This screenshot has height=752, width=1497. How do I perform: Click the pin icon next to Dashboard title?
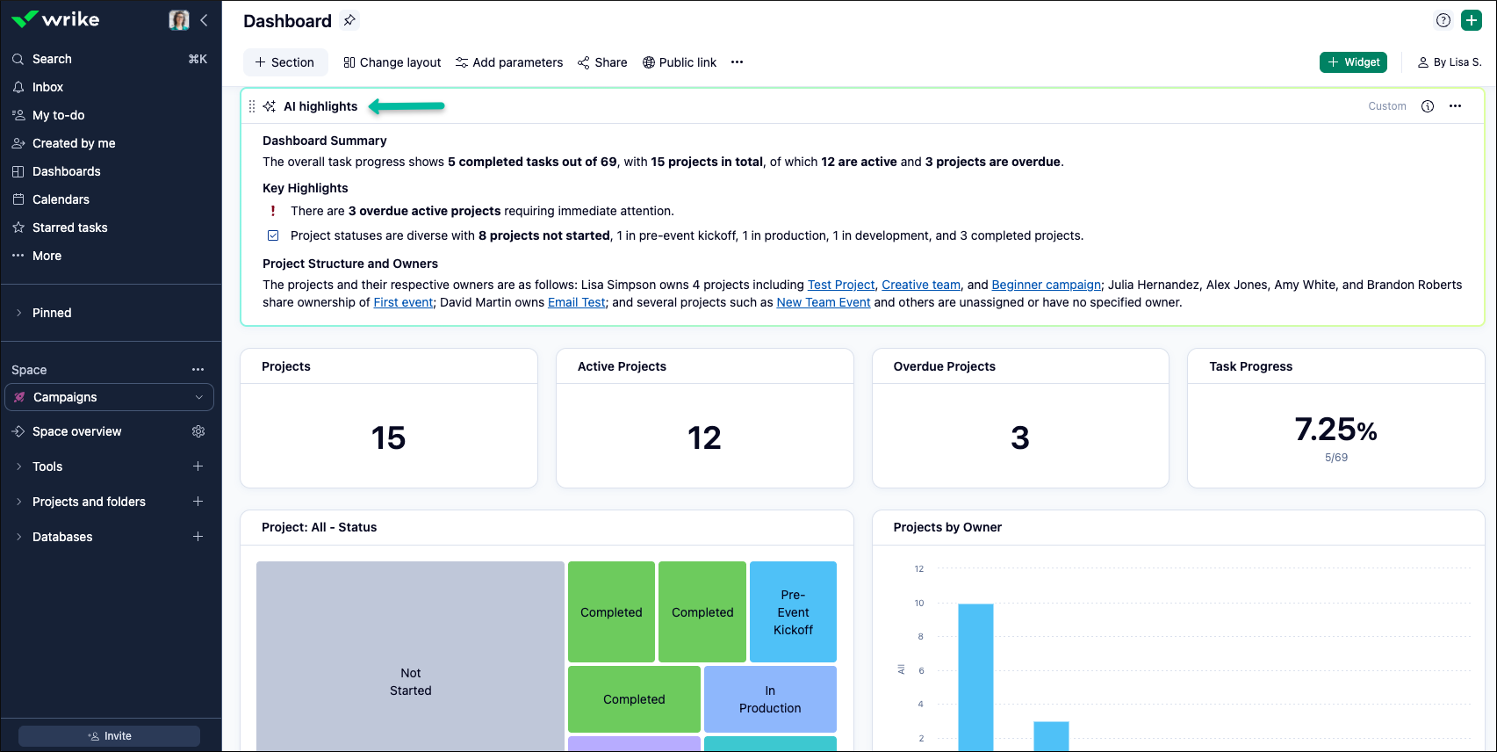(349, 20)
